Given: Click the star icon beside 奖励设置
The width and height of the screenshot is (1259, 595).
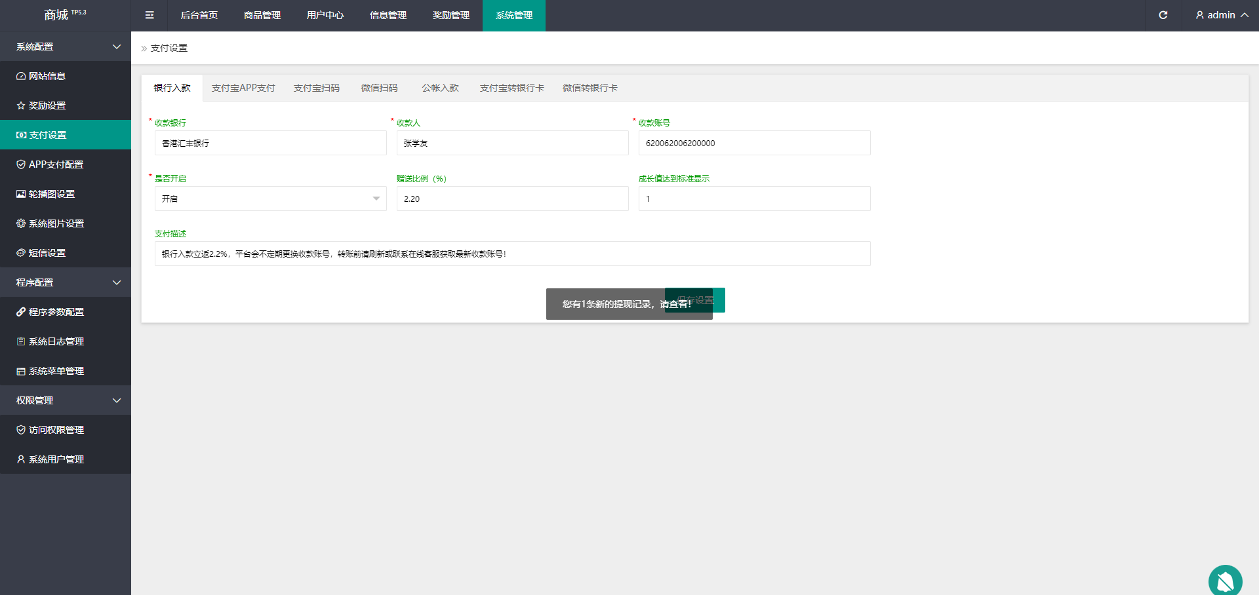Looking at the screenshot, I should 21,106.
